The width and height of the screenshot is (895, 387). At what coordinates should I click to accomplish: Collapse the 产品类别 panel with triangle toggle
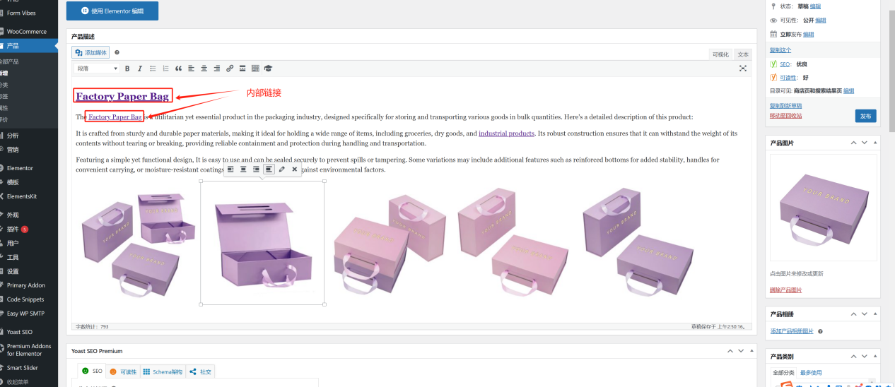874,357
